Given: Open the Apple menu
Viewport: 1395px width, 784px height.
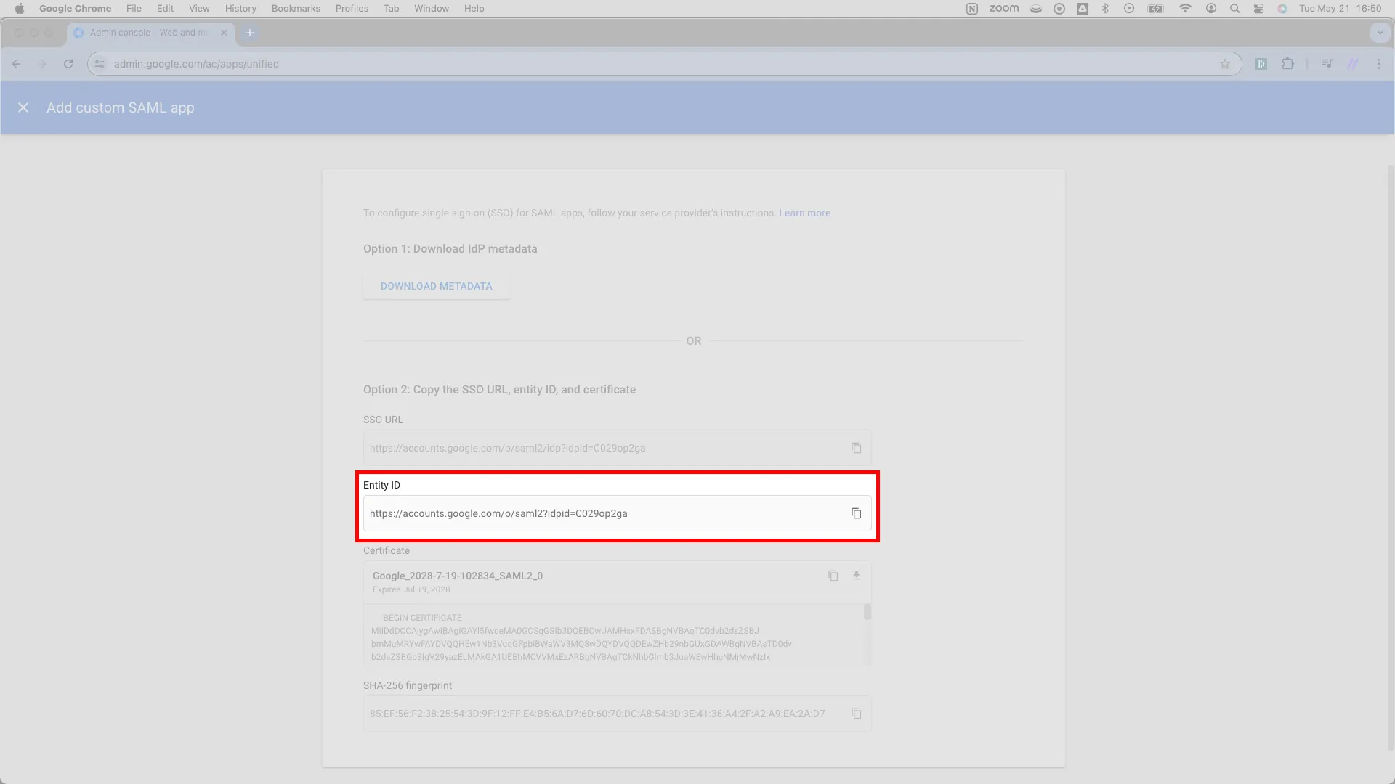Looking at the screenshot, I should click(20, 9).
